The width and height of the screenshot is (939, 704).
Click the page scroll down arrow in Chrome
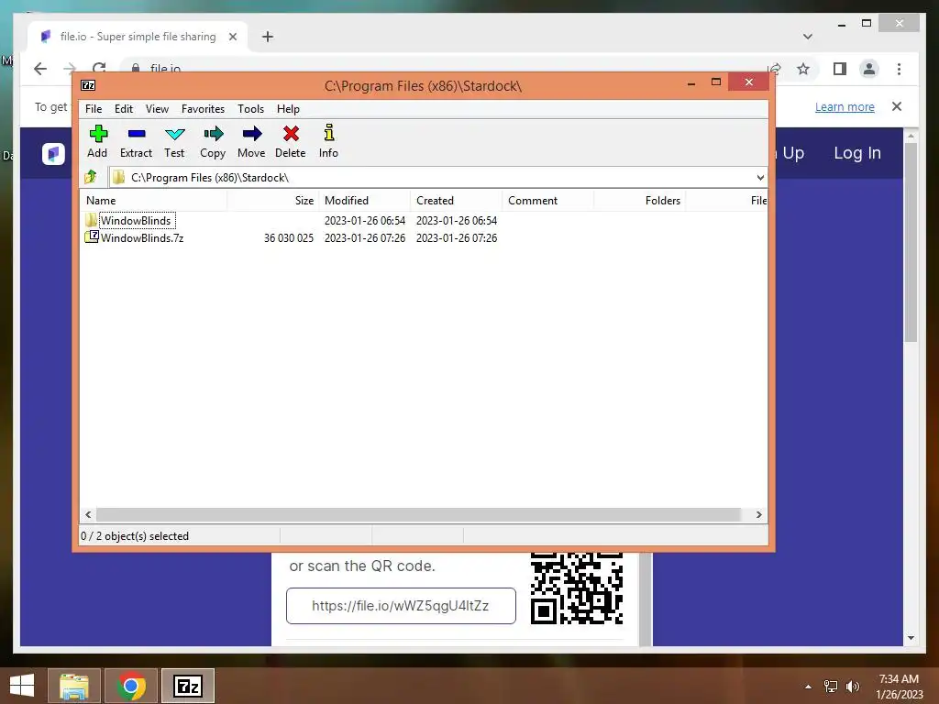(x=911, y=638)
